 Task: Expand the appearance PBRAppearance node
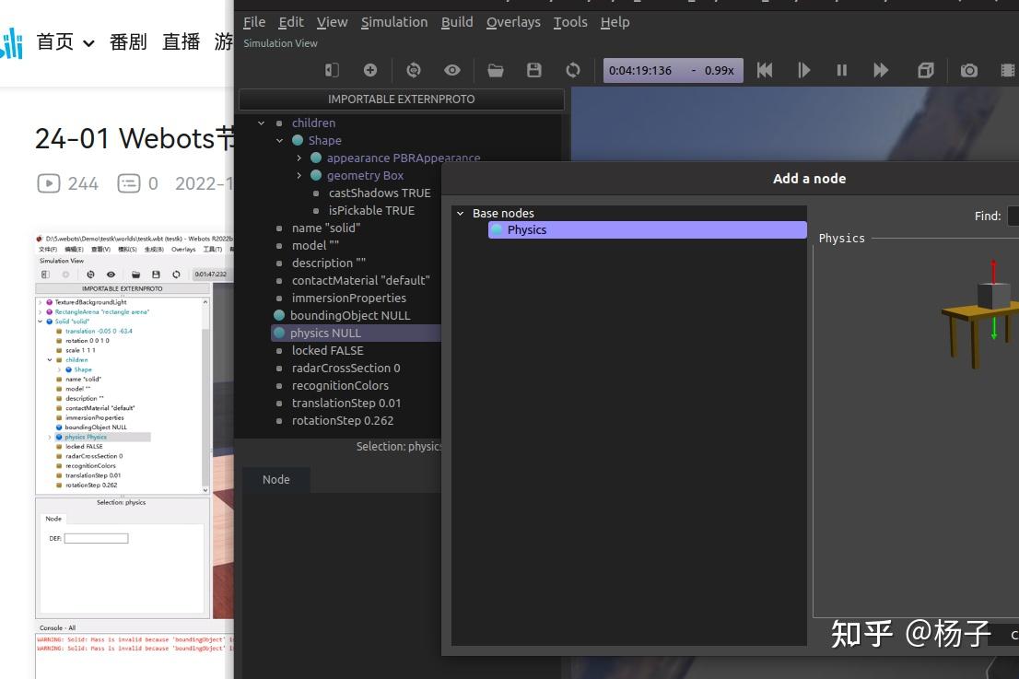pos(299,158)
